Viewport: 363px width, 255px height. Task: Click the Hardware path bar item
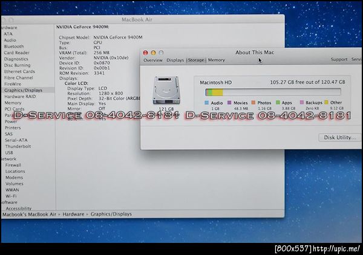[73, 215]
